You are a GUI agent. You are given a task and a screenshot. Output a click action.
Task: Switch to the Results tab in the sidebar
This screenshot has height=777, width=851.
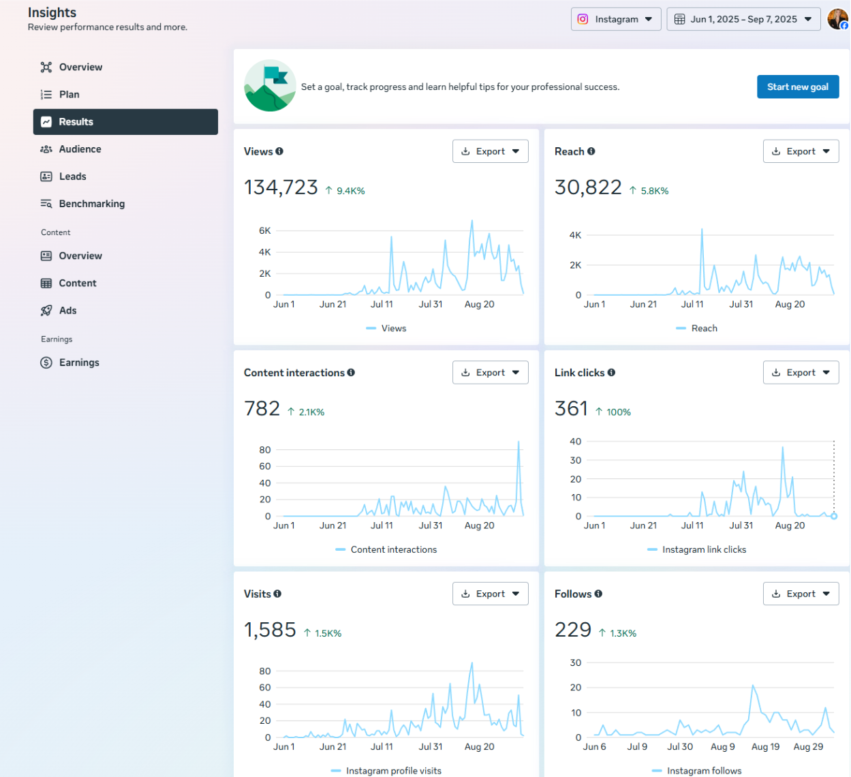(x=77, y=121)
